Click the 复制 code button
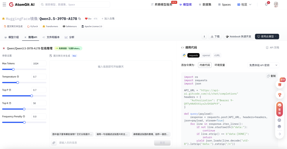287x149 pixels. click(x=271, y=76)
